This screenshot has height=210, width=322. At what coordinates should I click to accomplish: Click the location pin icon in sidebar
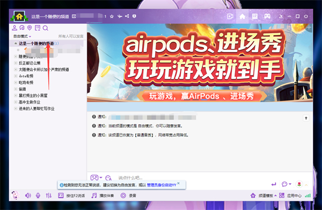(x=30, y=28)
